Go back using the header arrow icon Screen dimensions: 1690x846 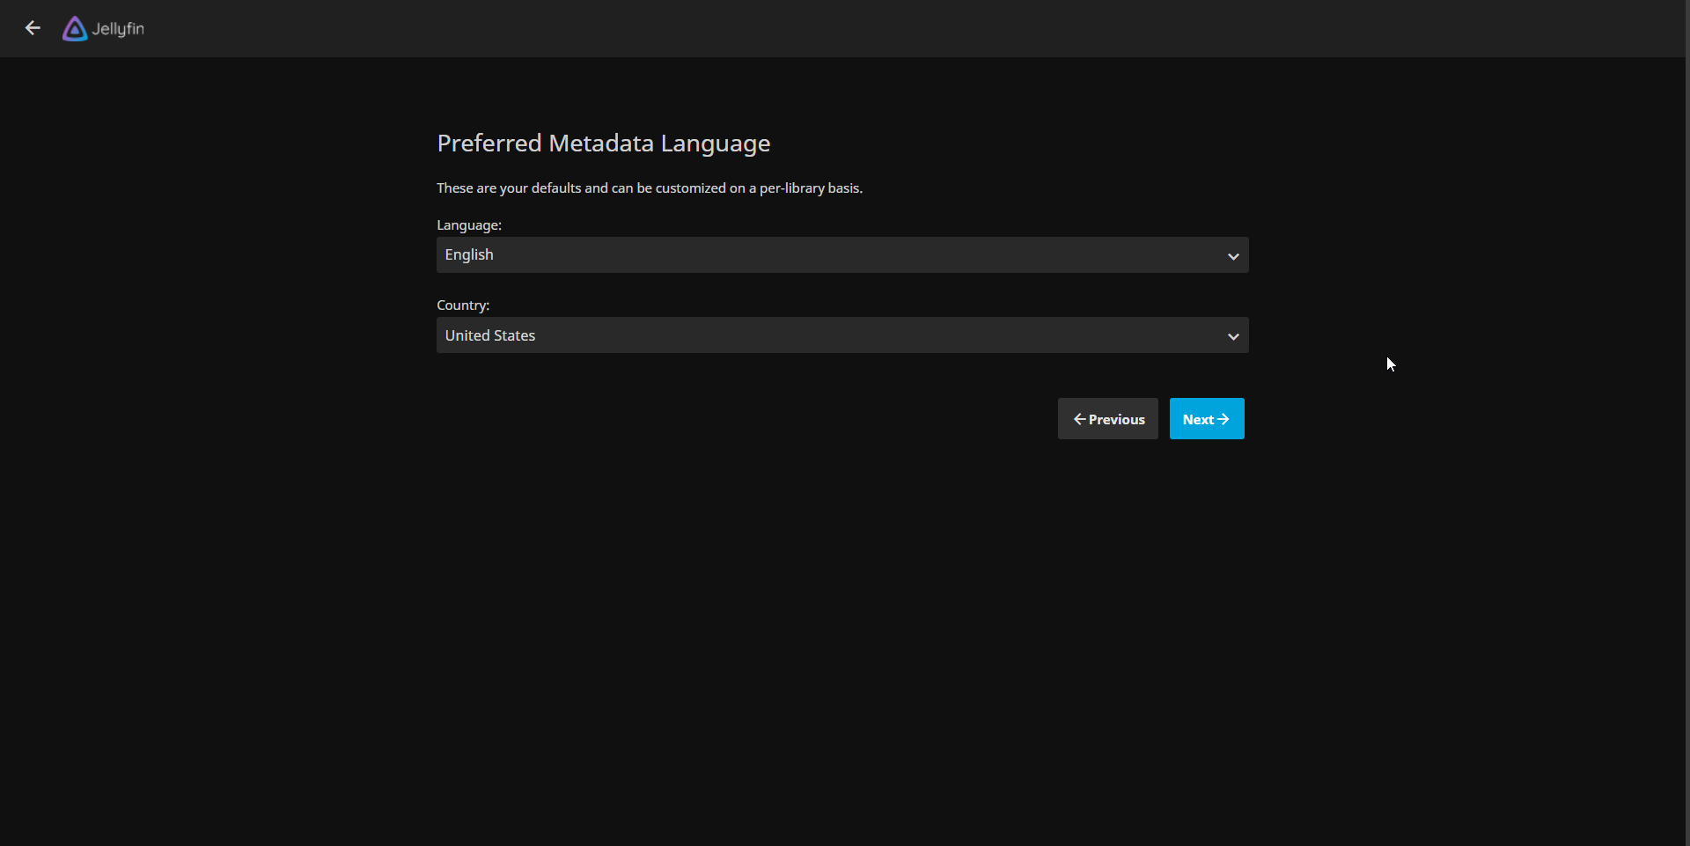point(33,28)
